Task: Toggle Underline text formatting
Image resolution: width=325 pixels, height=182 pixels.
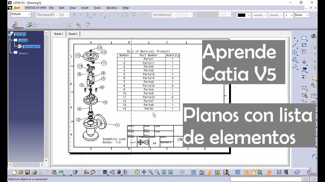Action: point(88,15)
